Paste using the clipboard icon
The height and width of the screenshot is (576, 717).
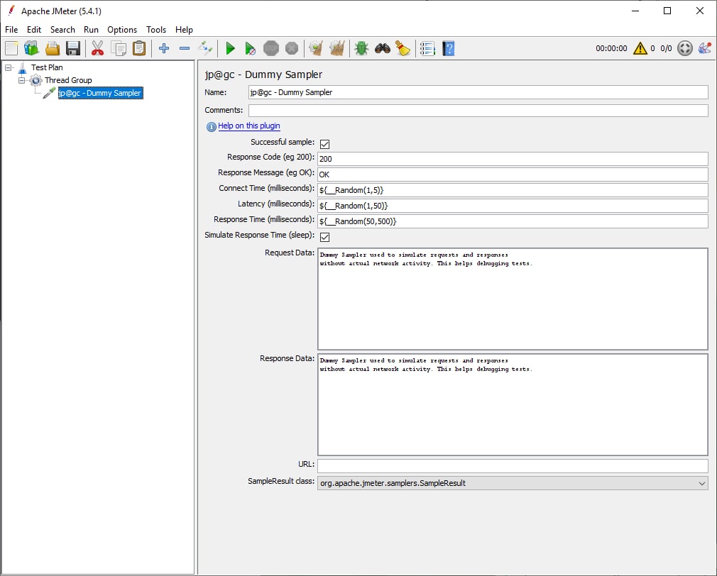139,48
